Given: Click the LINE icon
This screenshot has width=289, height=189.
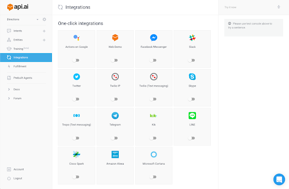Looking at the screenshot, I should pos(192,115).
